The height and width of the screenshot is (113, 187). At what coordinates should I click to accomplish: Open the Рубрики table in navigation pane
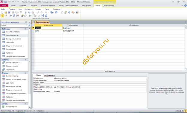pyautogui.click(x=10, y=53)
